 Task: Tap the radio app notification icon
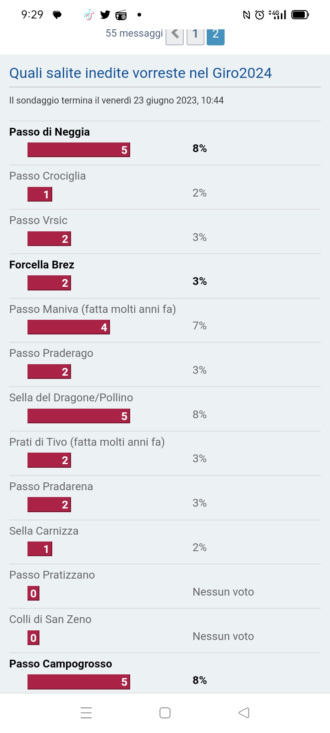121,15
